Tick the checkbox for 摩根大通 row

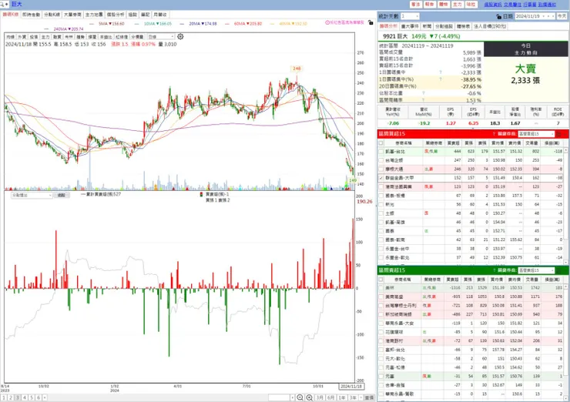click(381, 169)
